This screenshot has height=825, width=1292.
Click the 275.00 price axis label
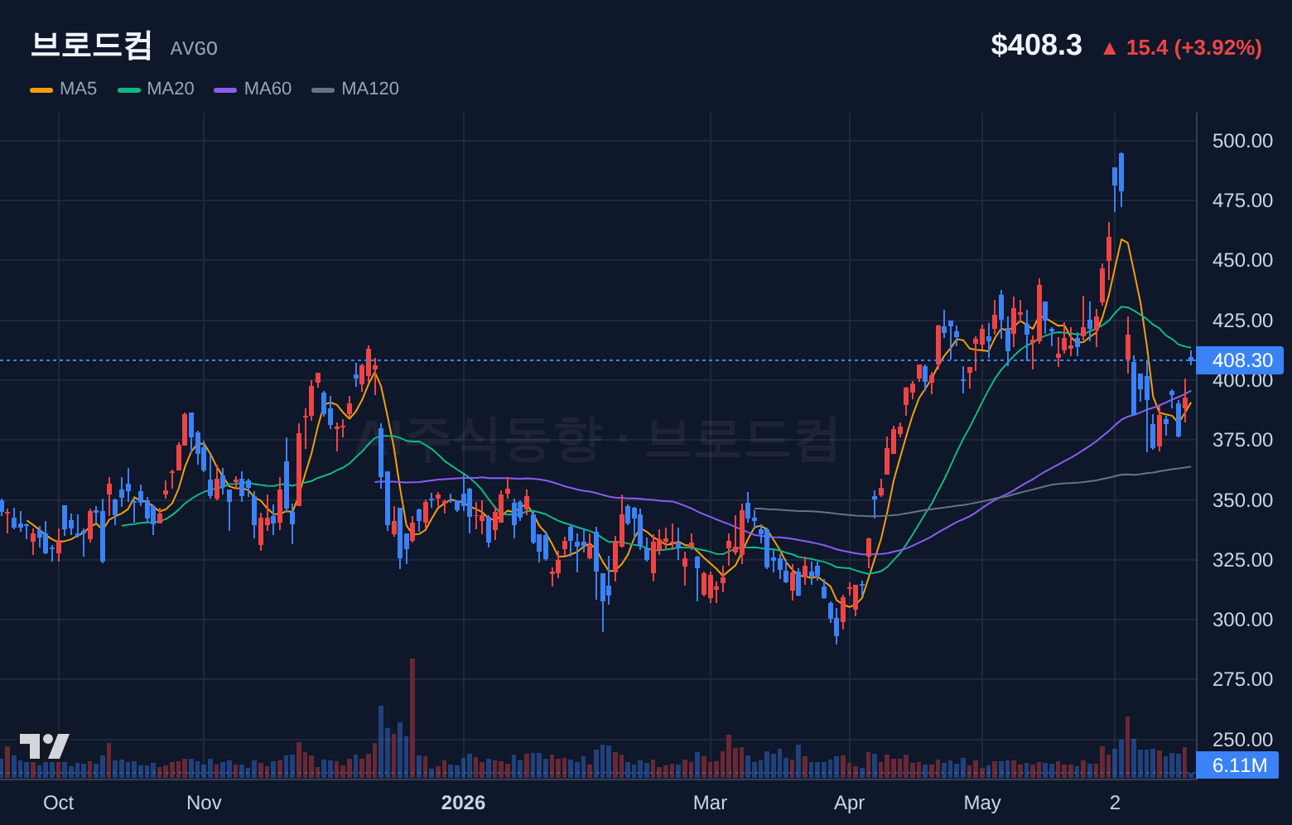click(x=1242, y=679)
